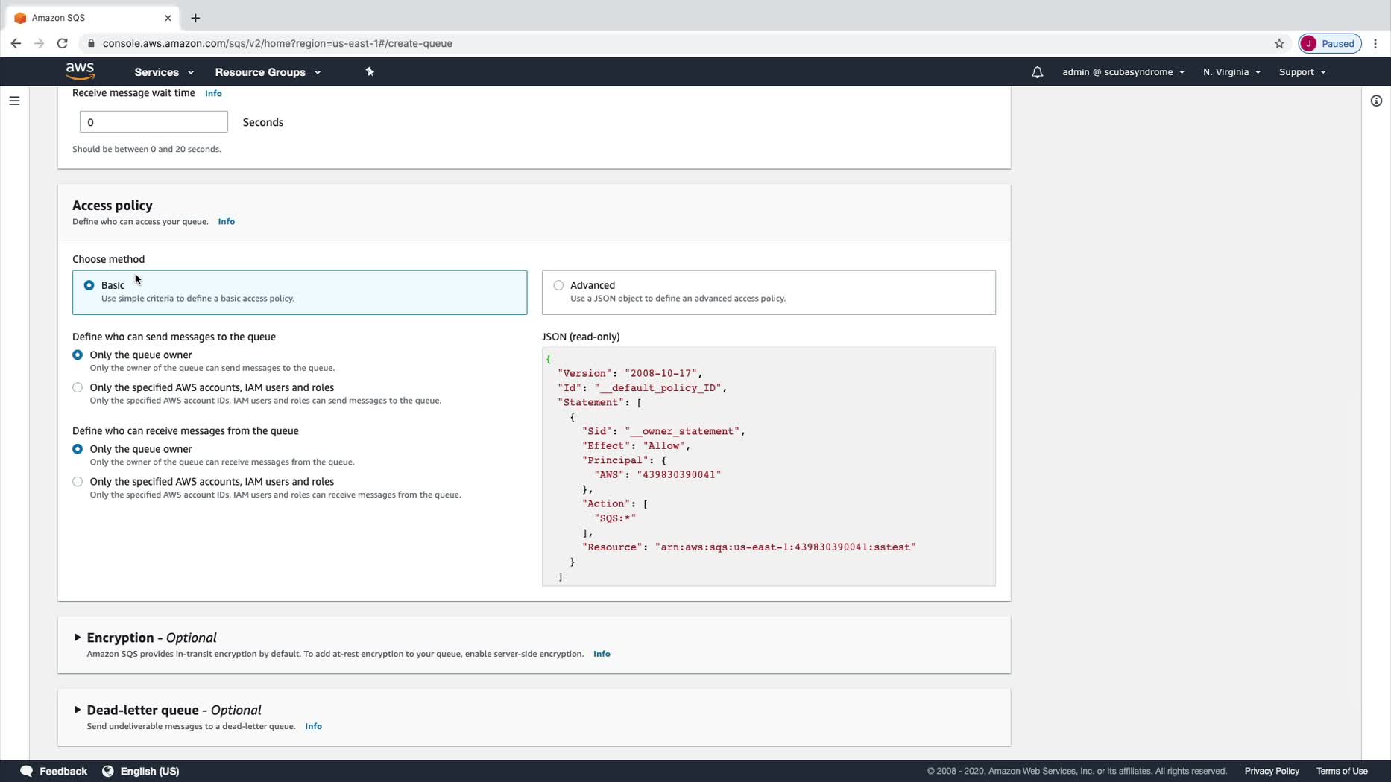Reload the page using browser refresh icon
The width and height of the screenshot is (1391, 782).
pos(63,44)
